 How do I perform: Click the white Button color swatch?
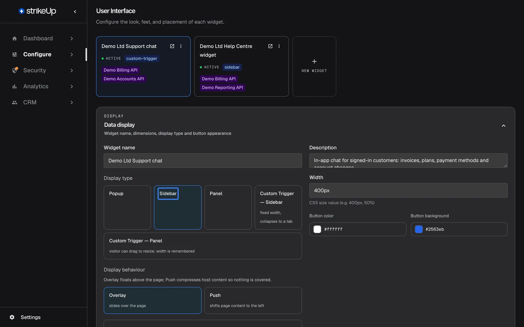click(x=317, y=229)
